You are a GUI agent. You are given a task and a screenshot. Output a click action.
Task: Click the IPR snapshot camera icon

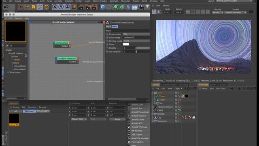[251, 12]
